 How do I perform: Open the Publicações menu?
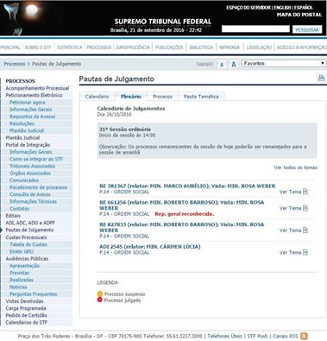coord(169,47)
